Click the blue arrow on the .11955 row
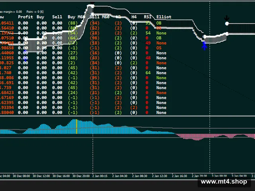255x191 pixels. [25, 58]
